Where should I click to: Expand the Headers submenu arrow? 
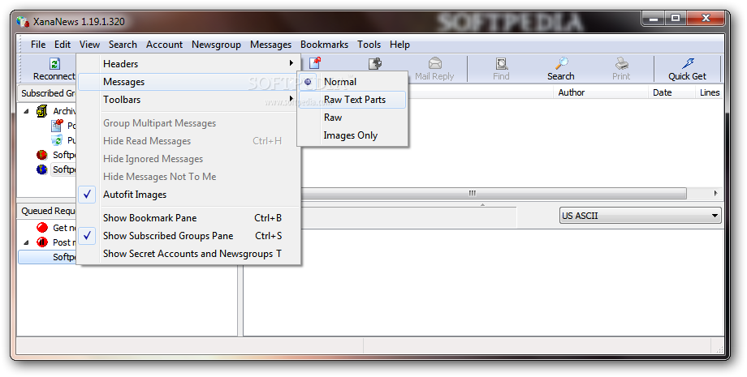click(x=291, y=63)
